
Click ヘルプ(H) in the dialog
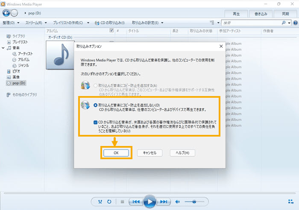click(182, 153)
